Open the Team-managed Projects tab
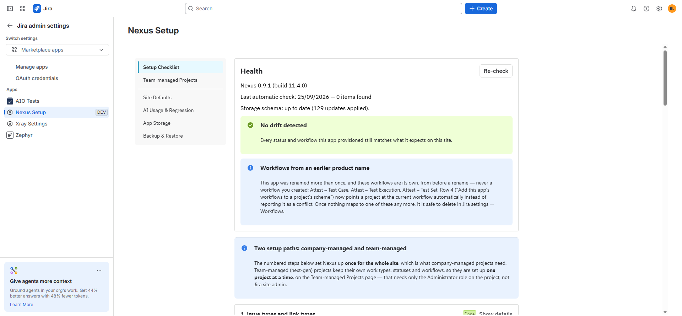682x316 pixels. (x=180, y=80)
